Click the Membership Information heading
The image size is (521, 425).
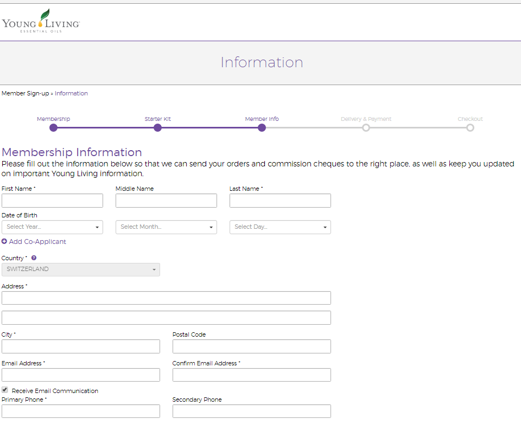[72, 152]
